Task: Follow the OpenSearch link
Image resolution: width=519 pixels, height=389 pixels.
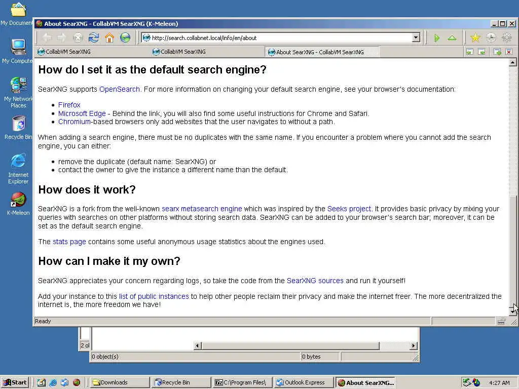Action: pyautogui.click(x=120, y=89)
